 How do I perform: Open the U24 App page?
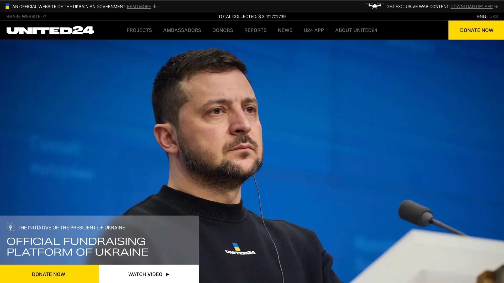(314, 30)
